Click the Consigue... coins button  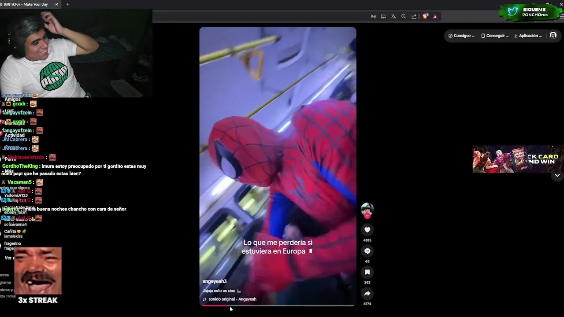(x=461, y=36)
